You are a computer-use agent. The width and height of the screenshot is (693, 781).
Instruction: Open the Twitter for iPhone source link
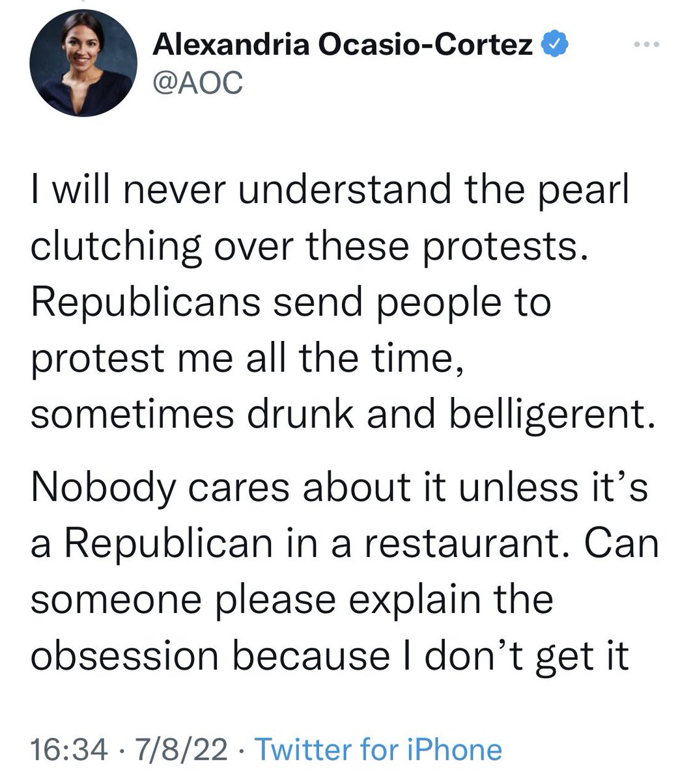[x=378, y=750]
